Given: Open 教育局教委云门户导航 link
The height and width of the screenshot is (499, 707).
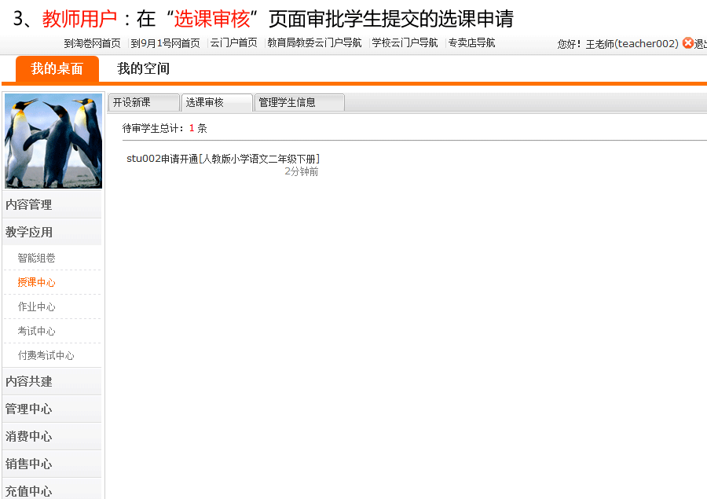Looking at the screenshot, I should pos(314,43).
